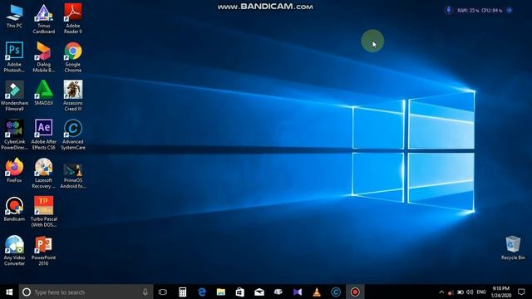Open the This PC desktop icon
This screenshot has height=299, width=532.
(15, 17)
